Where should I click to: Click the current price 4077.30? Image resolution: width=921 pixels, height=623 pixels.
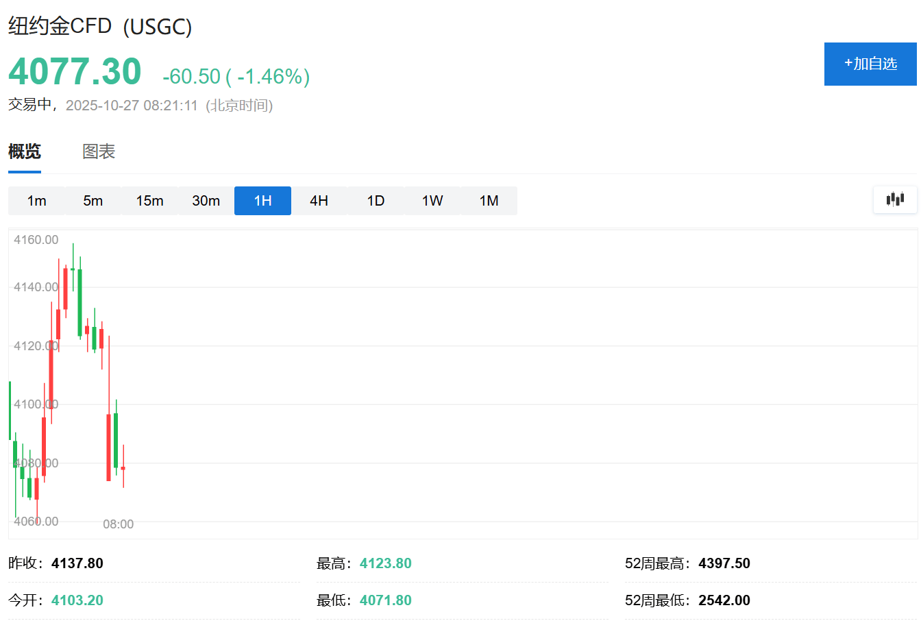pos(75,71)
